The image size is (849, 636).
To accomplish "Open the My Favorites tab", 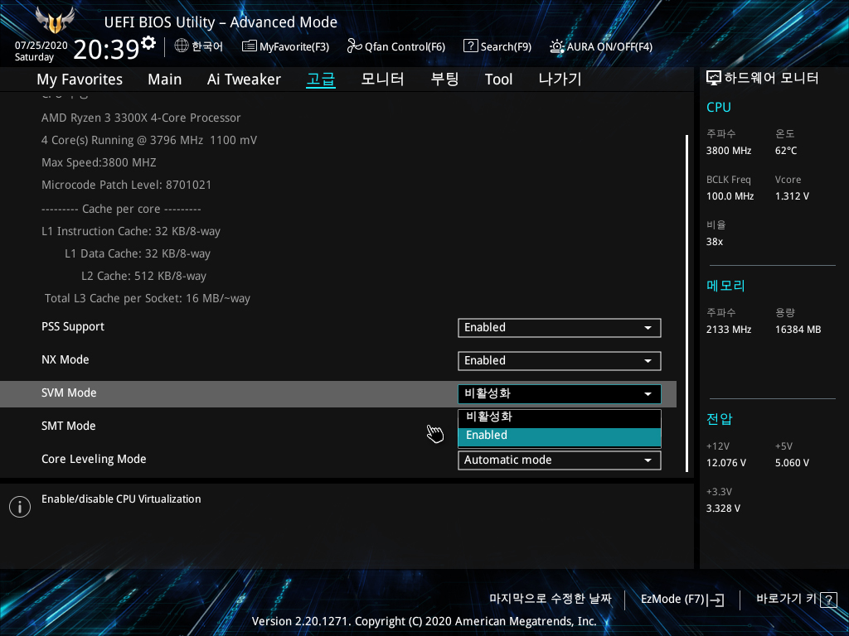I will (x=80, y=79).
